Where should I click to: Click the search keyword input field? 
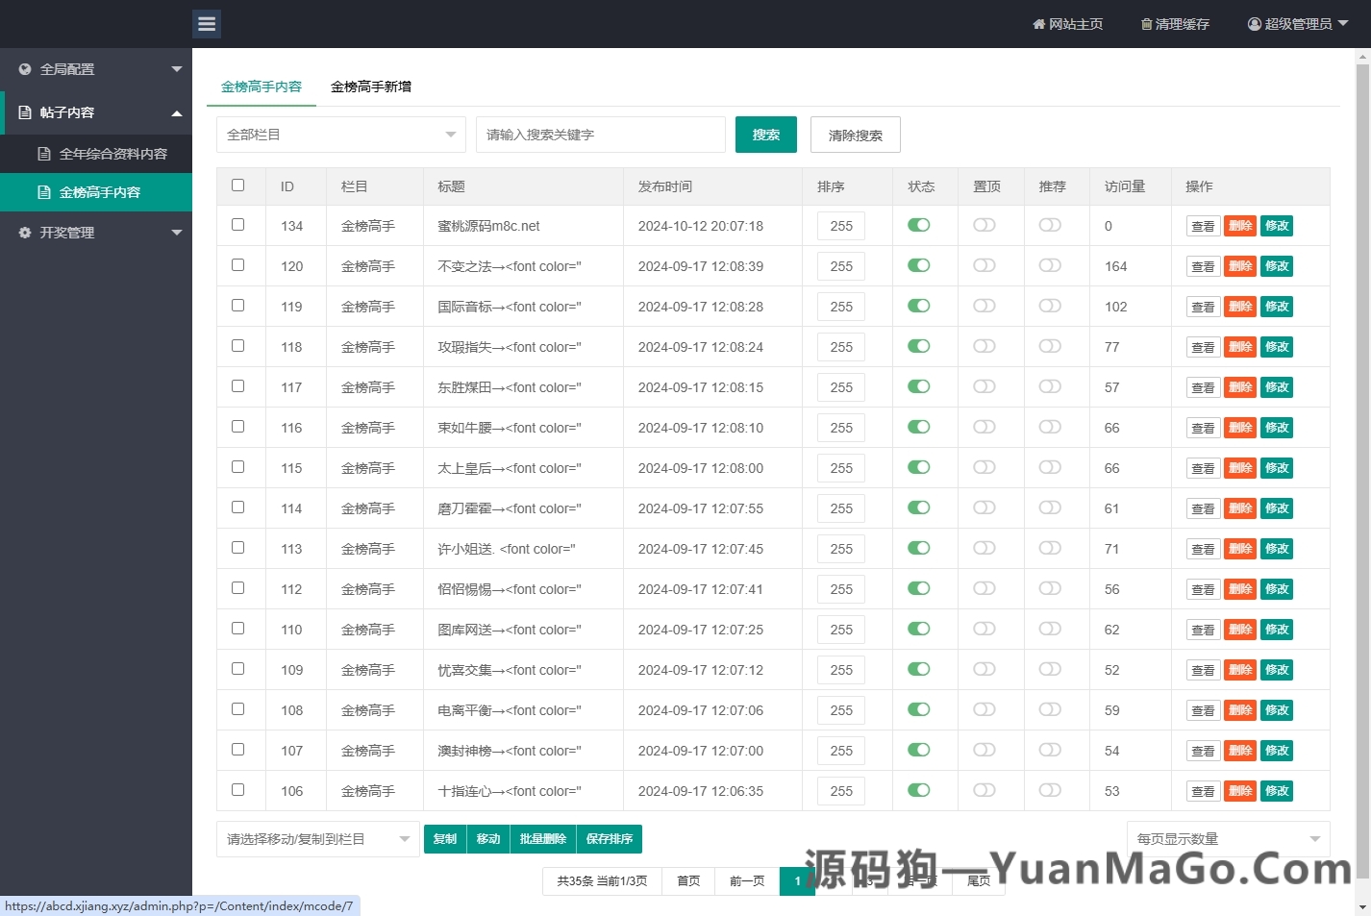(600, 135)
